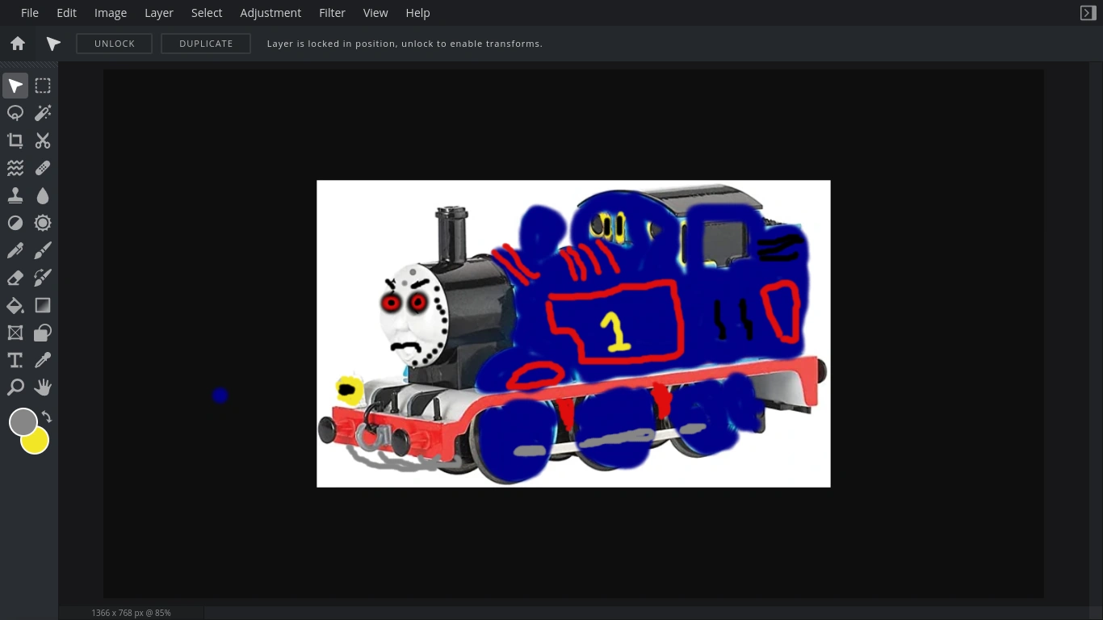Image resolution: width=1103 pixels, height=620 pixels.
Task: Select the Dodge/Burn tool
Action: (15, 223)
